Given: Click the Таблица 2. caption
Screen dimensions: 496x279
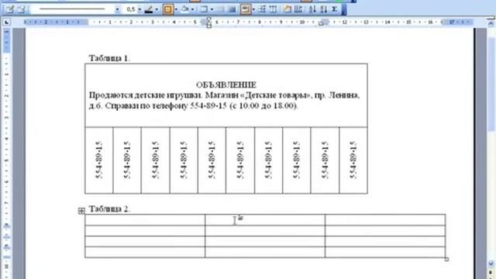Looking at the screenshot, I should click(109, 208).
